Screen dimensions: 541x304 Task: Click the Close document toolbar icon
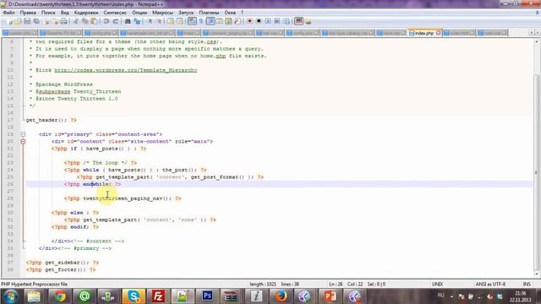46,21
